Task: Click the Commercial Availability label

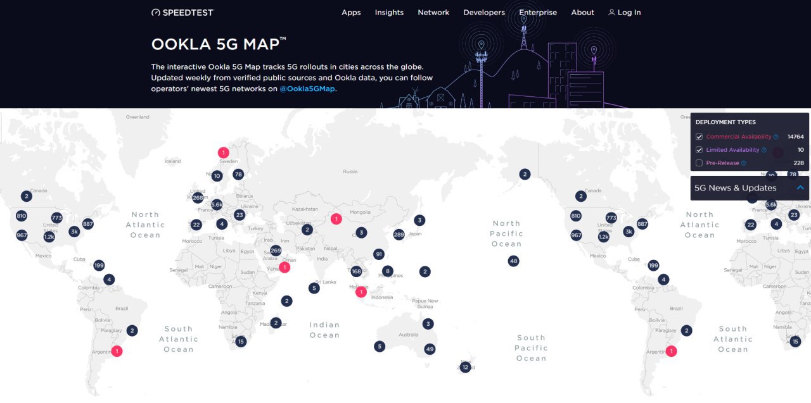Action: (739, 137)
